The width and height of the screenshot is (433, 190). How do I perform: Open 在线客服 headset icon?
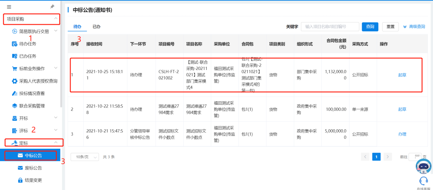click(423, 180)
